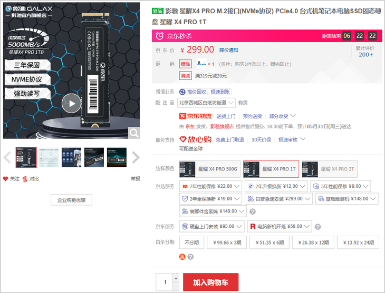385x293 pixels.
Task: Click the heart 关注 favorite icon
Action: click(x=6, y=179)
